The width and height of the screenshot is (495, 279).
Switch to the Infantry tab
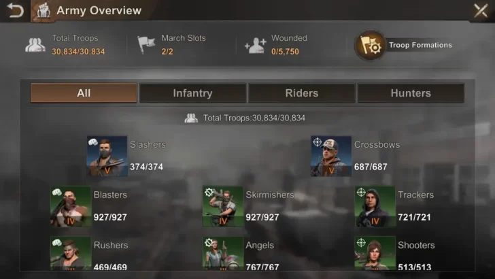pos(192,93)
